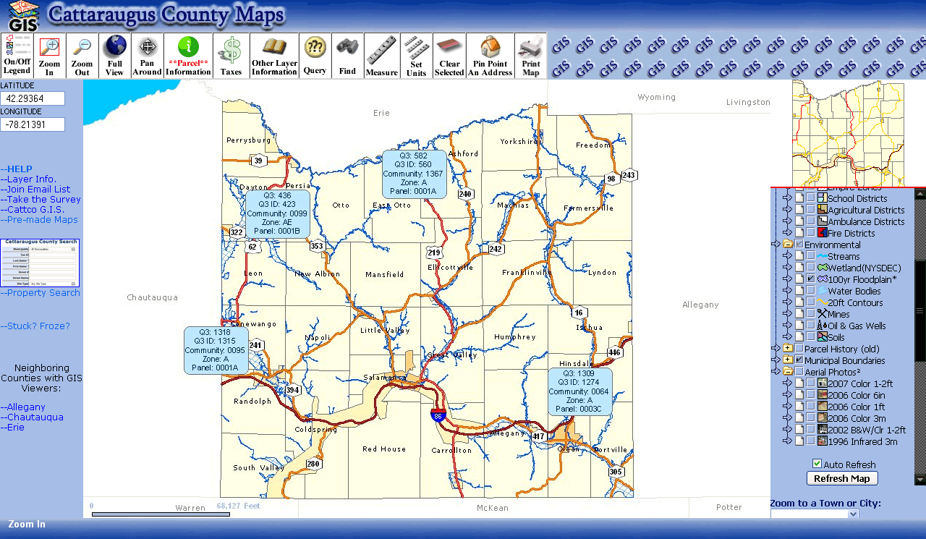Enable the Streams layer checkbox
Screen dimensions: 926x539
point(811,257)
